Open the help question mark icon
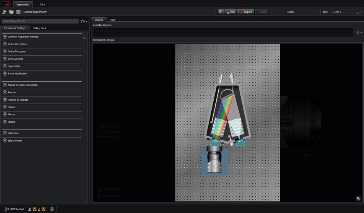Screen dimensions: 364x213 [x=83, y=21]
